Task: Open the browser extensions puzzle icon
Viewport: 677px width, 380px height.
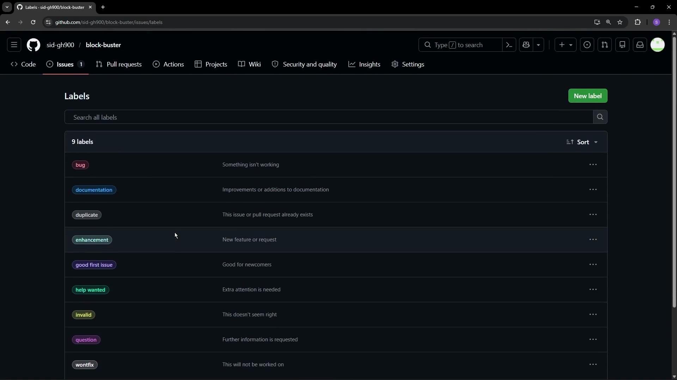Action: 638,22
